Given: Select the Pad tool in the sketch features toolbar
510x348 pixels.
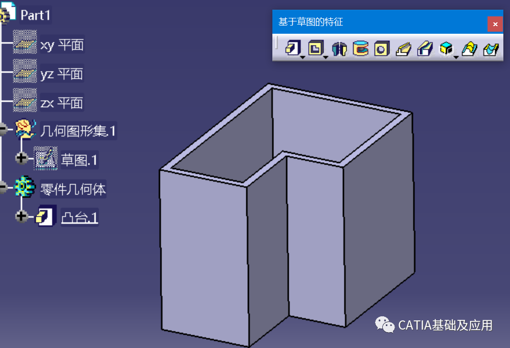Looking at the screenshot, I should (293, 48).
